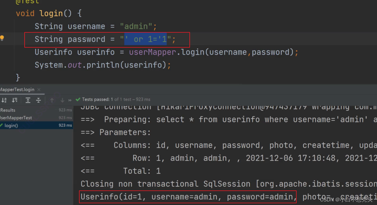The image size is (377, 205).
Task: Sort test results alphabetically icon
Action: point(4,100)
